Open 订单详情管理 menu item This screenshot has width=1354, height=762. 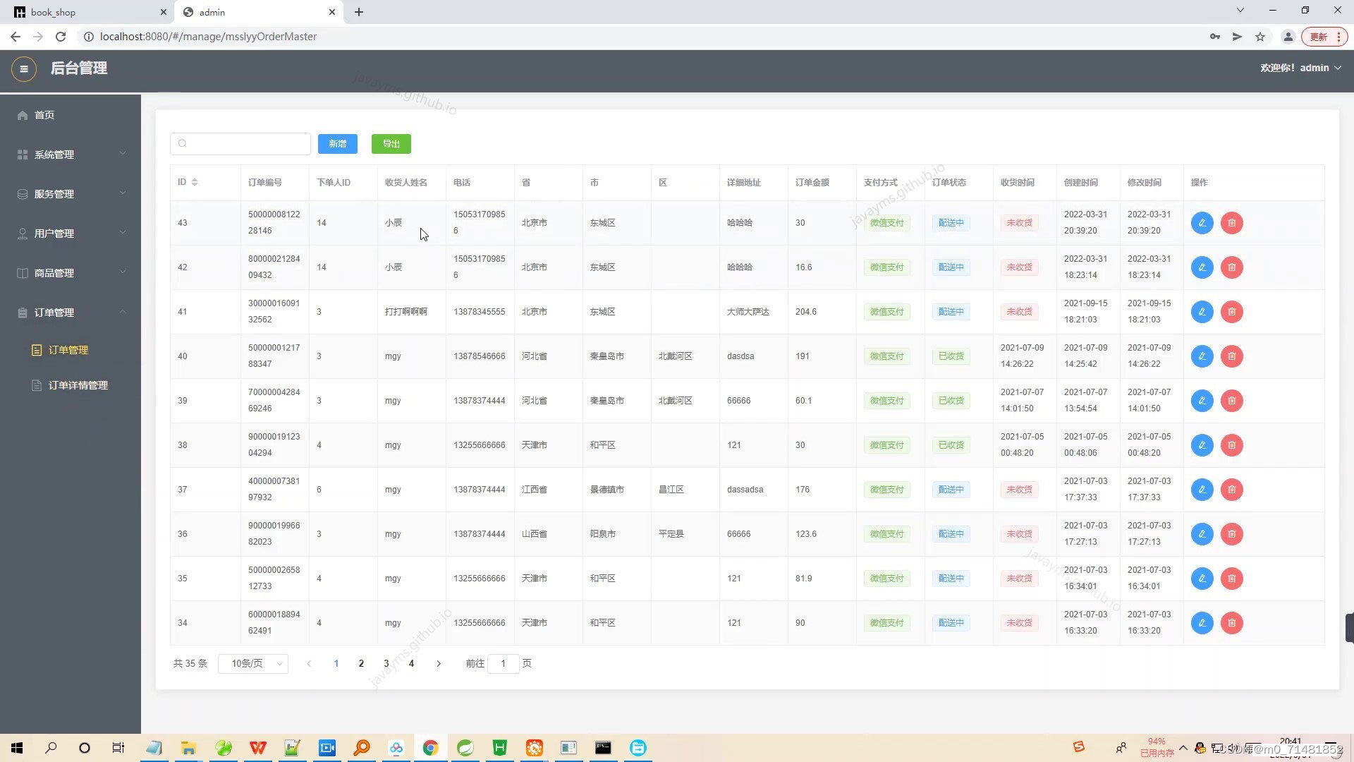coord(78,385)
